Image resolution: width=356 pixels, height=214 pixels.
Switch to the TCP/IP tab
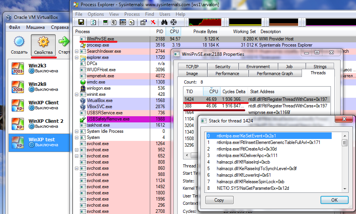192,67
